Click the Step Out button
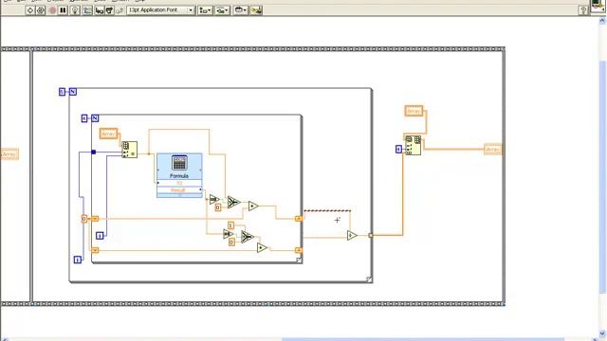Viewport: 607px width, 341px height. point(120,10)
